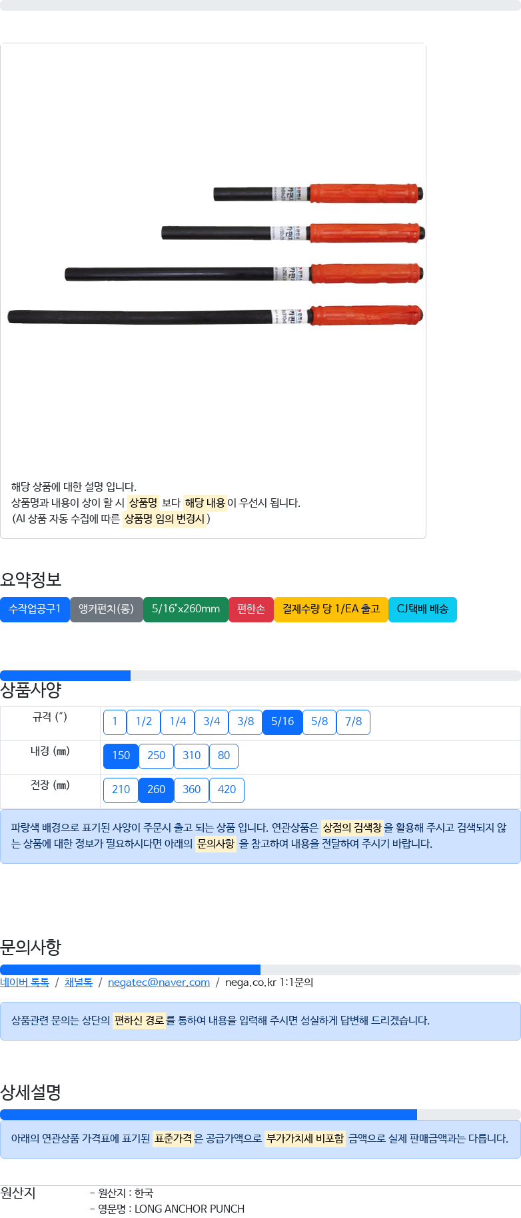This screenshot has height=1218, width=521.
Task: Pick 210 overall length option
Action: point(121,790)
